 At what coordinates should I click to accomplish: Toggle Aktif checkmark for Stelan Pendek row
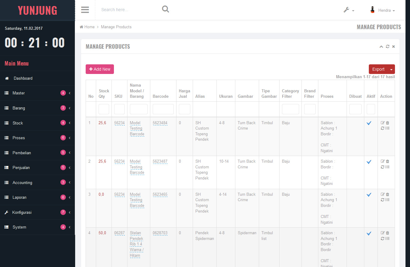click(369, 234)
